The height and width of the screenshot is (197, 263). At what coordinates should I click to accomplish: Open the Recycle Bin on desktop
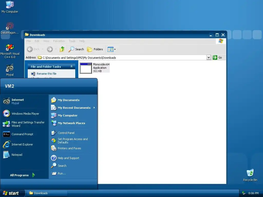250,175
